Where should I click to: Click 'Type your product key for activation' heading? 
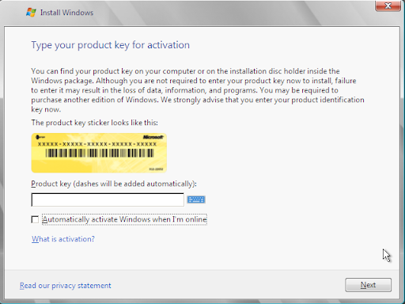tap(111, 45)
